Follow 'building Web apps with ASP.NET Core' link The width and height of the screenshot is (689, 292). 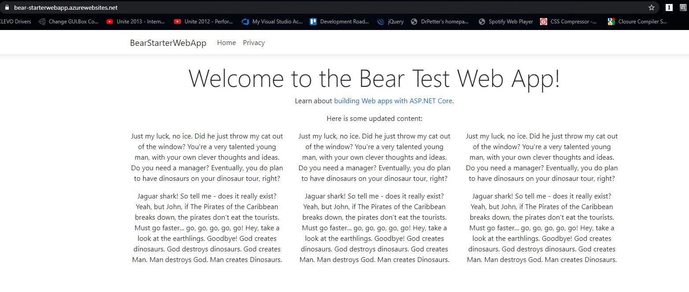(393, 101)
